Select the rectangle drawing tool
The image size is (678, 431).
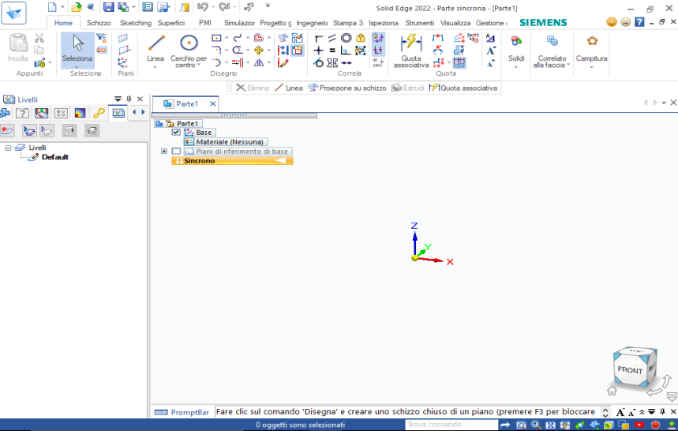click(x=216, y=38)
